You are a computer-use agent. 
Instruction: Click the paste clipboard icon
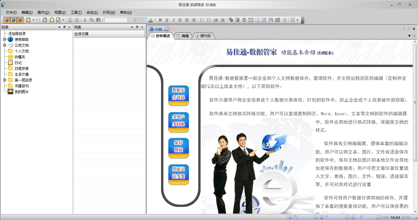[98, 20]
